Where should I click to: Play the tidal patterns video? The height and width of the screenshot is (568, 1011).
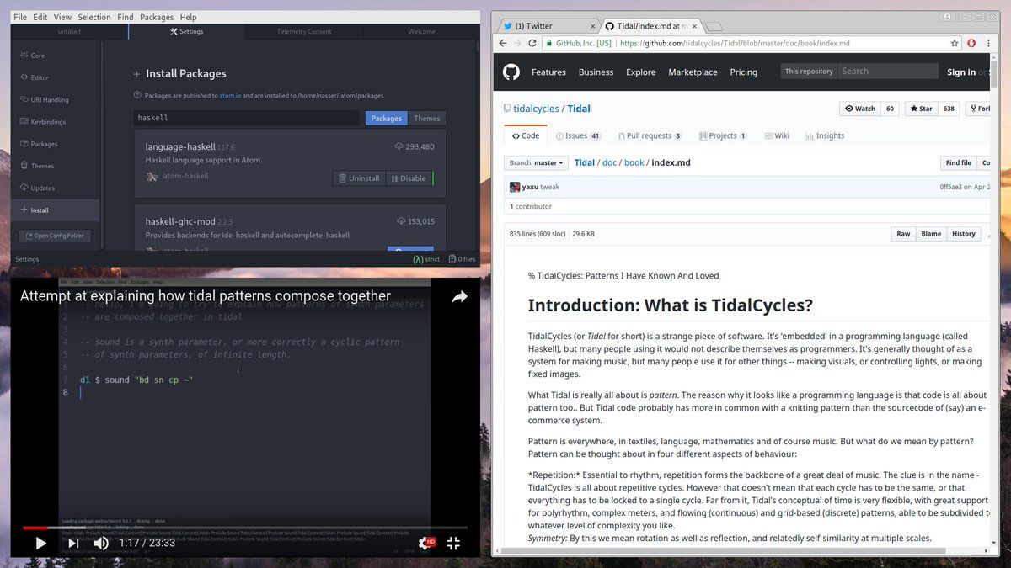pos(40,544)
